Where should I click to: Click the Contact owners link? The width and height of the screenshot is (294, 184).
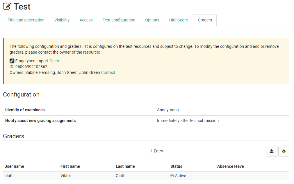pos(108,72)
